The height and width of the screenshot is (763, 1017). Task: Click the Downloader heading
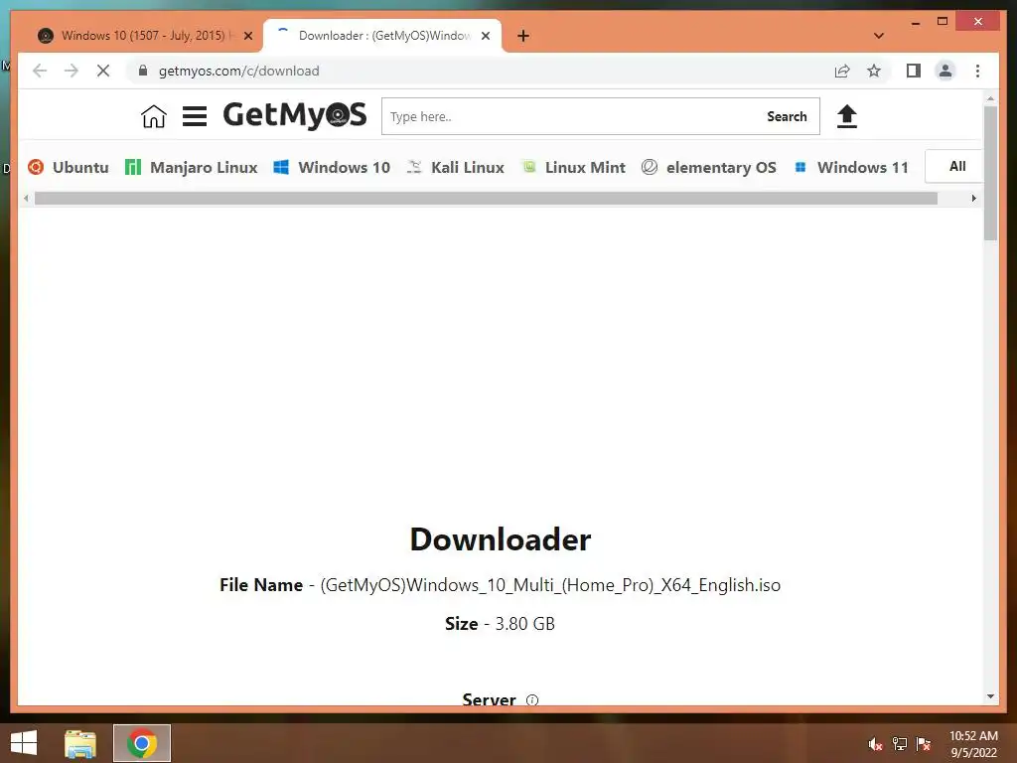501,539
